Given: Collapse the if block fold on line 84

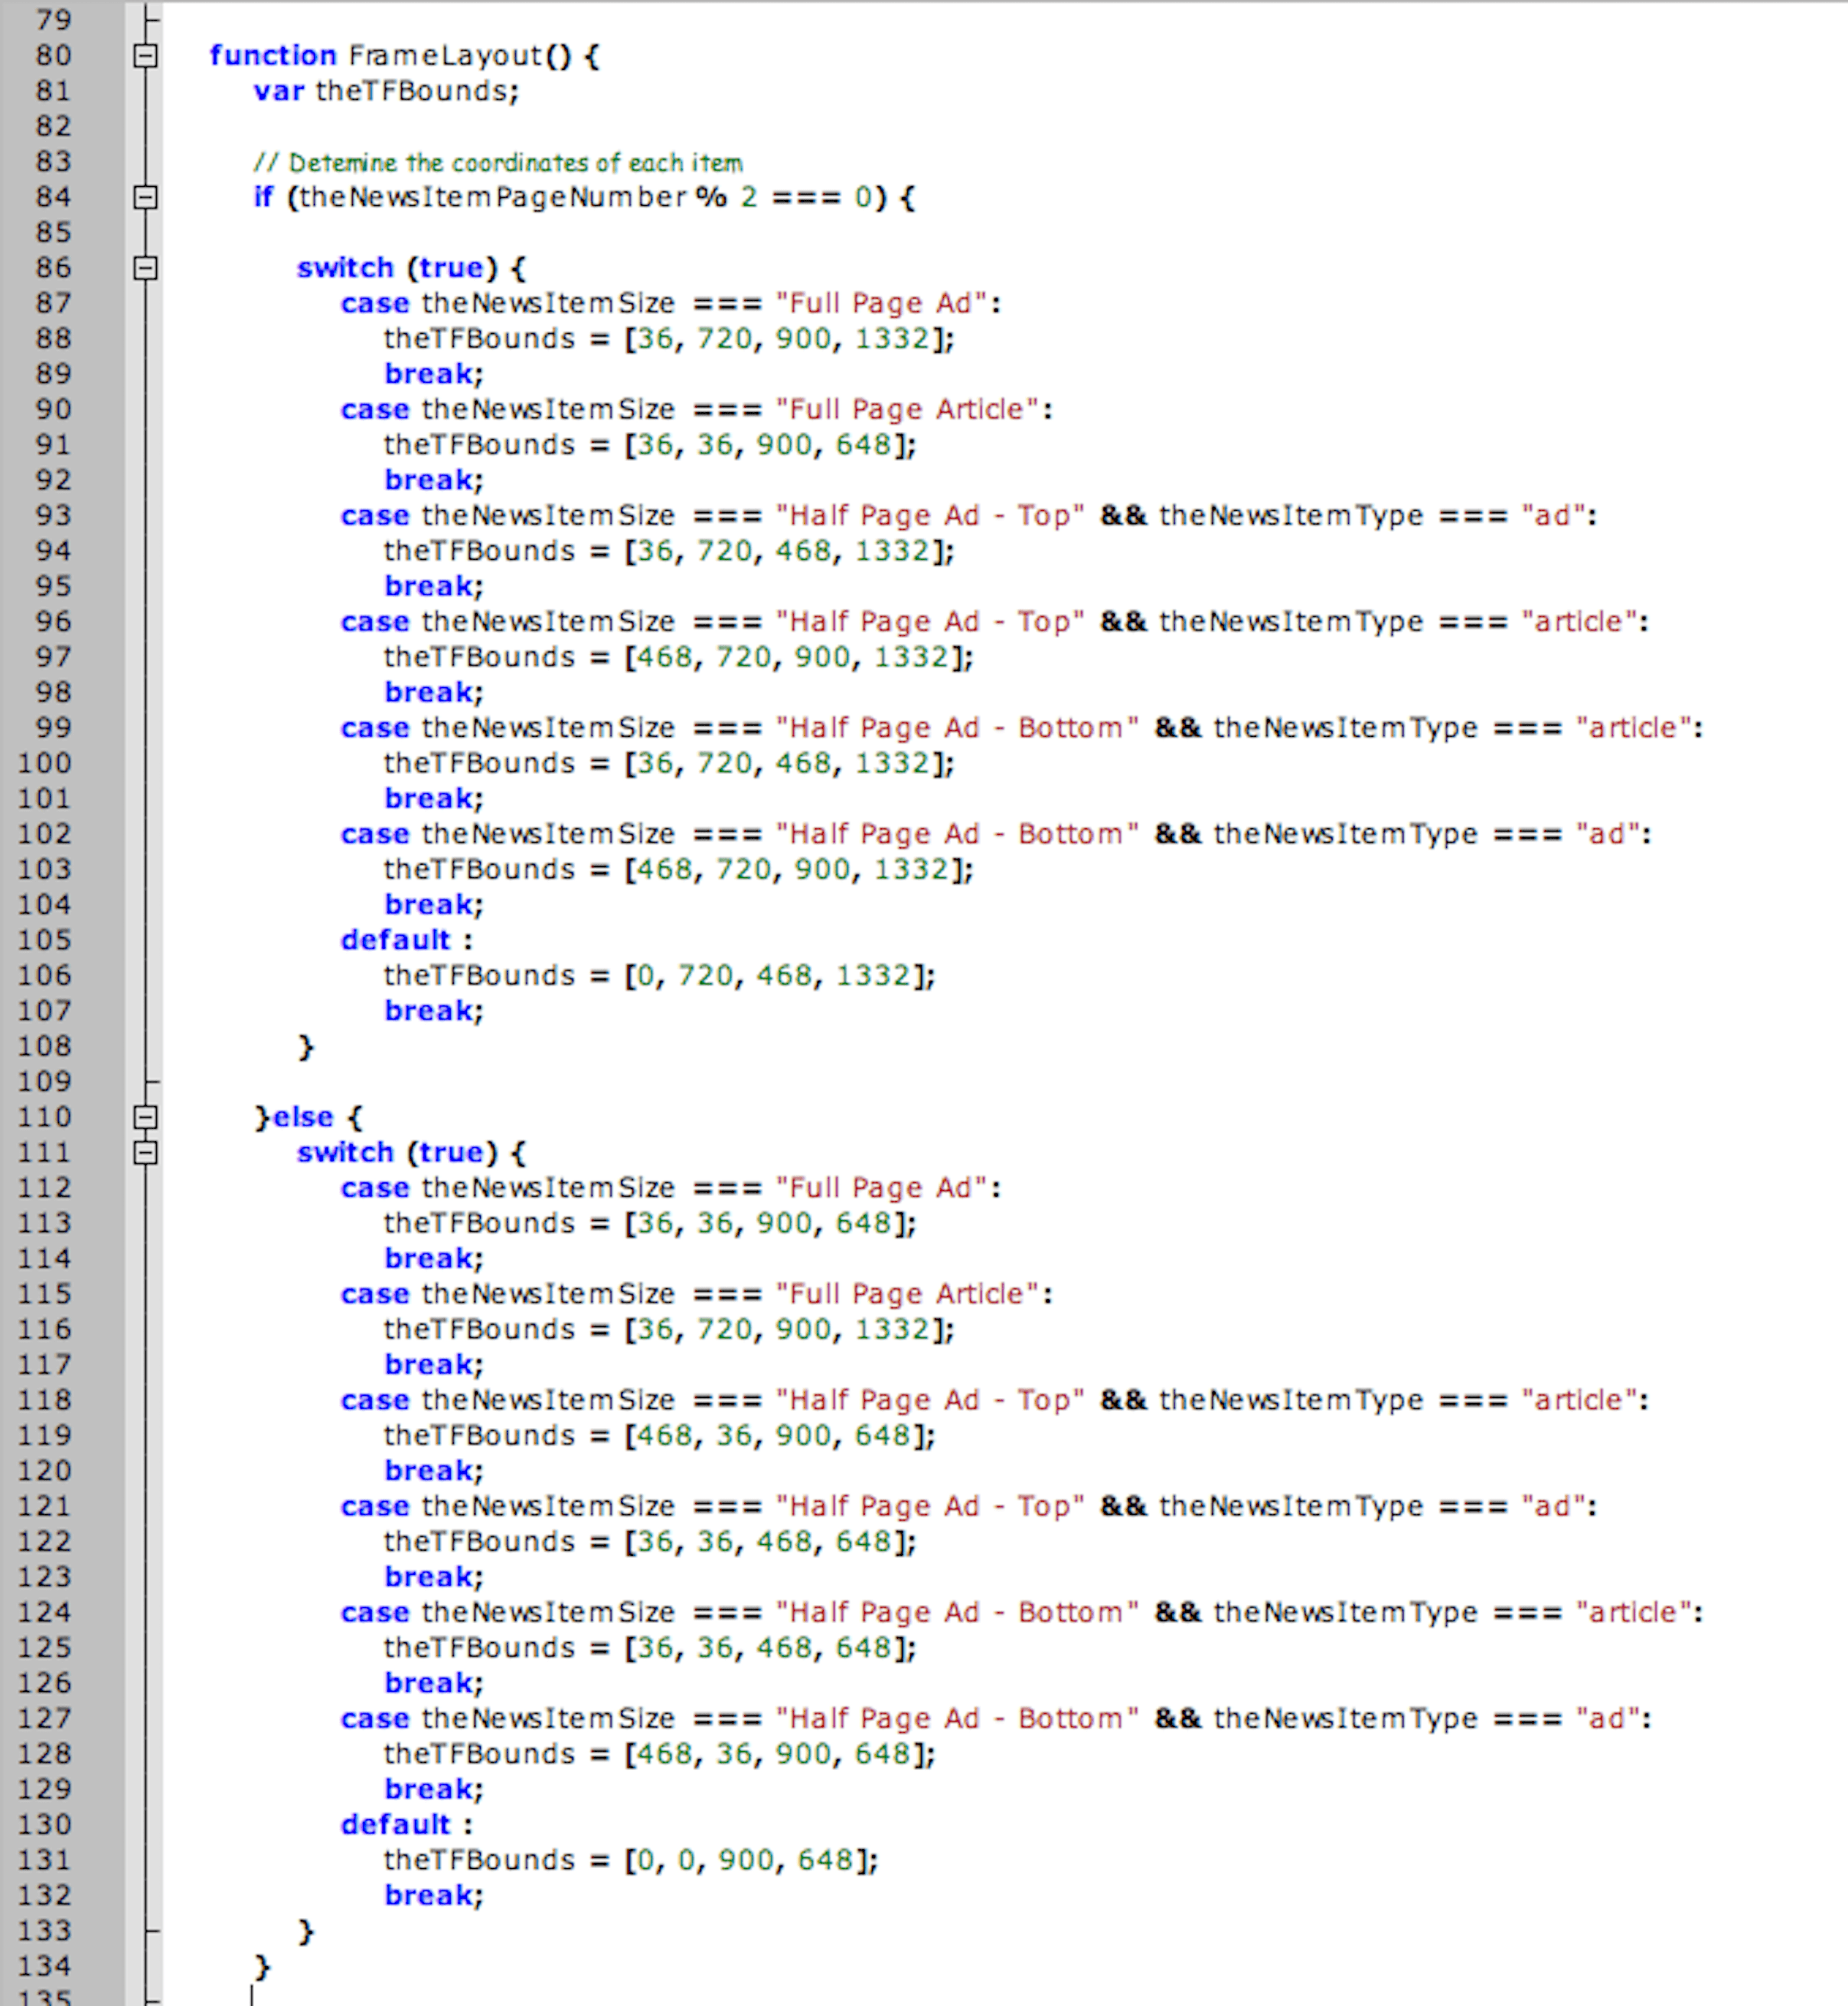Looking at the screenshot, I should 145,198.
